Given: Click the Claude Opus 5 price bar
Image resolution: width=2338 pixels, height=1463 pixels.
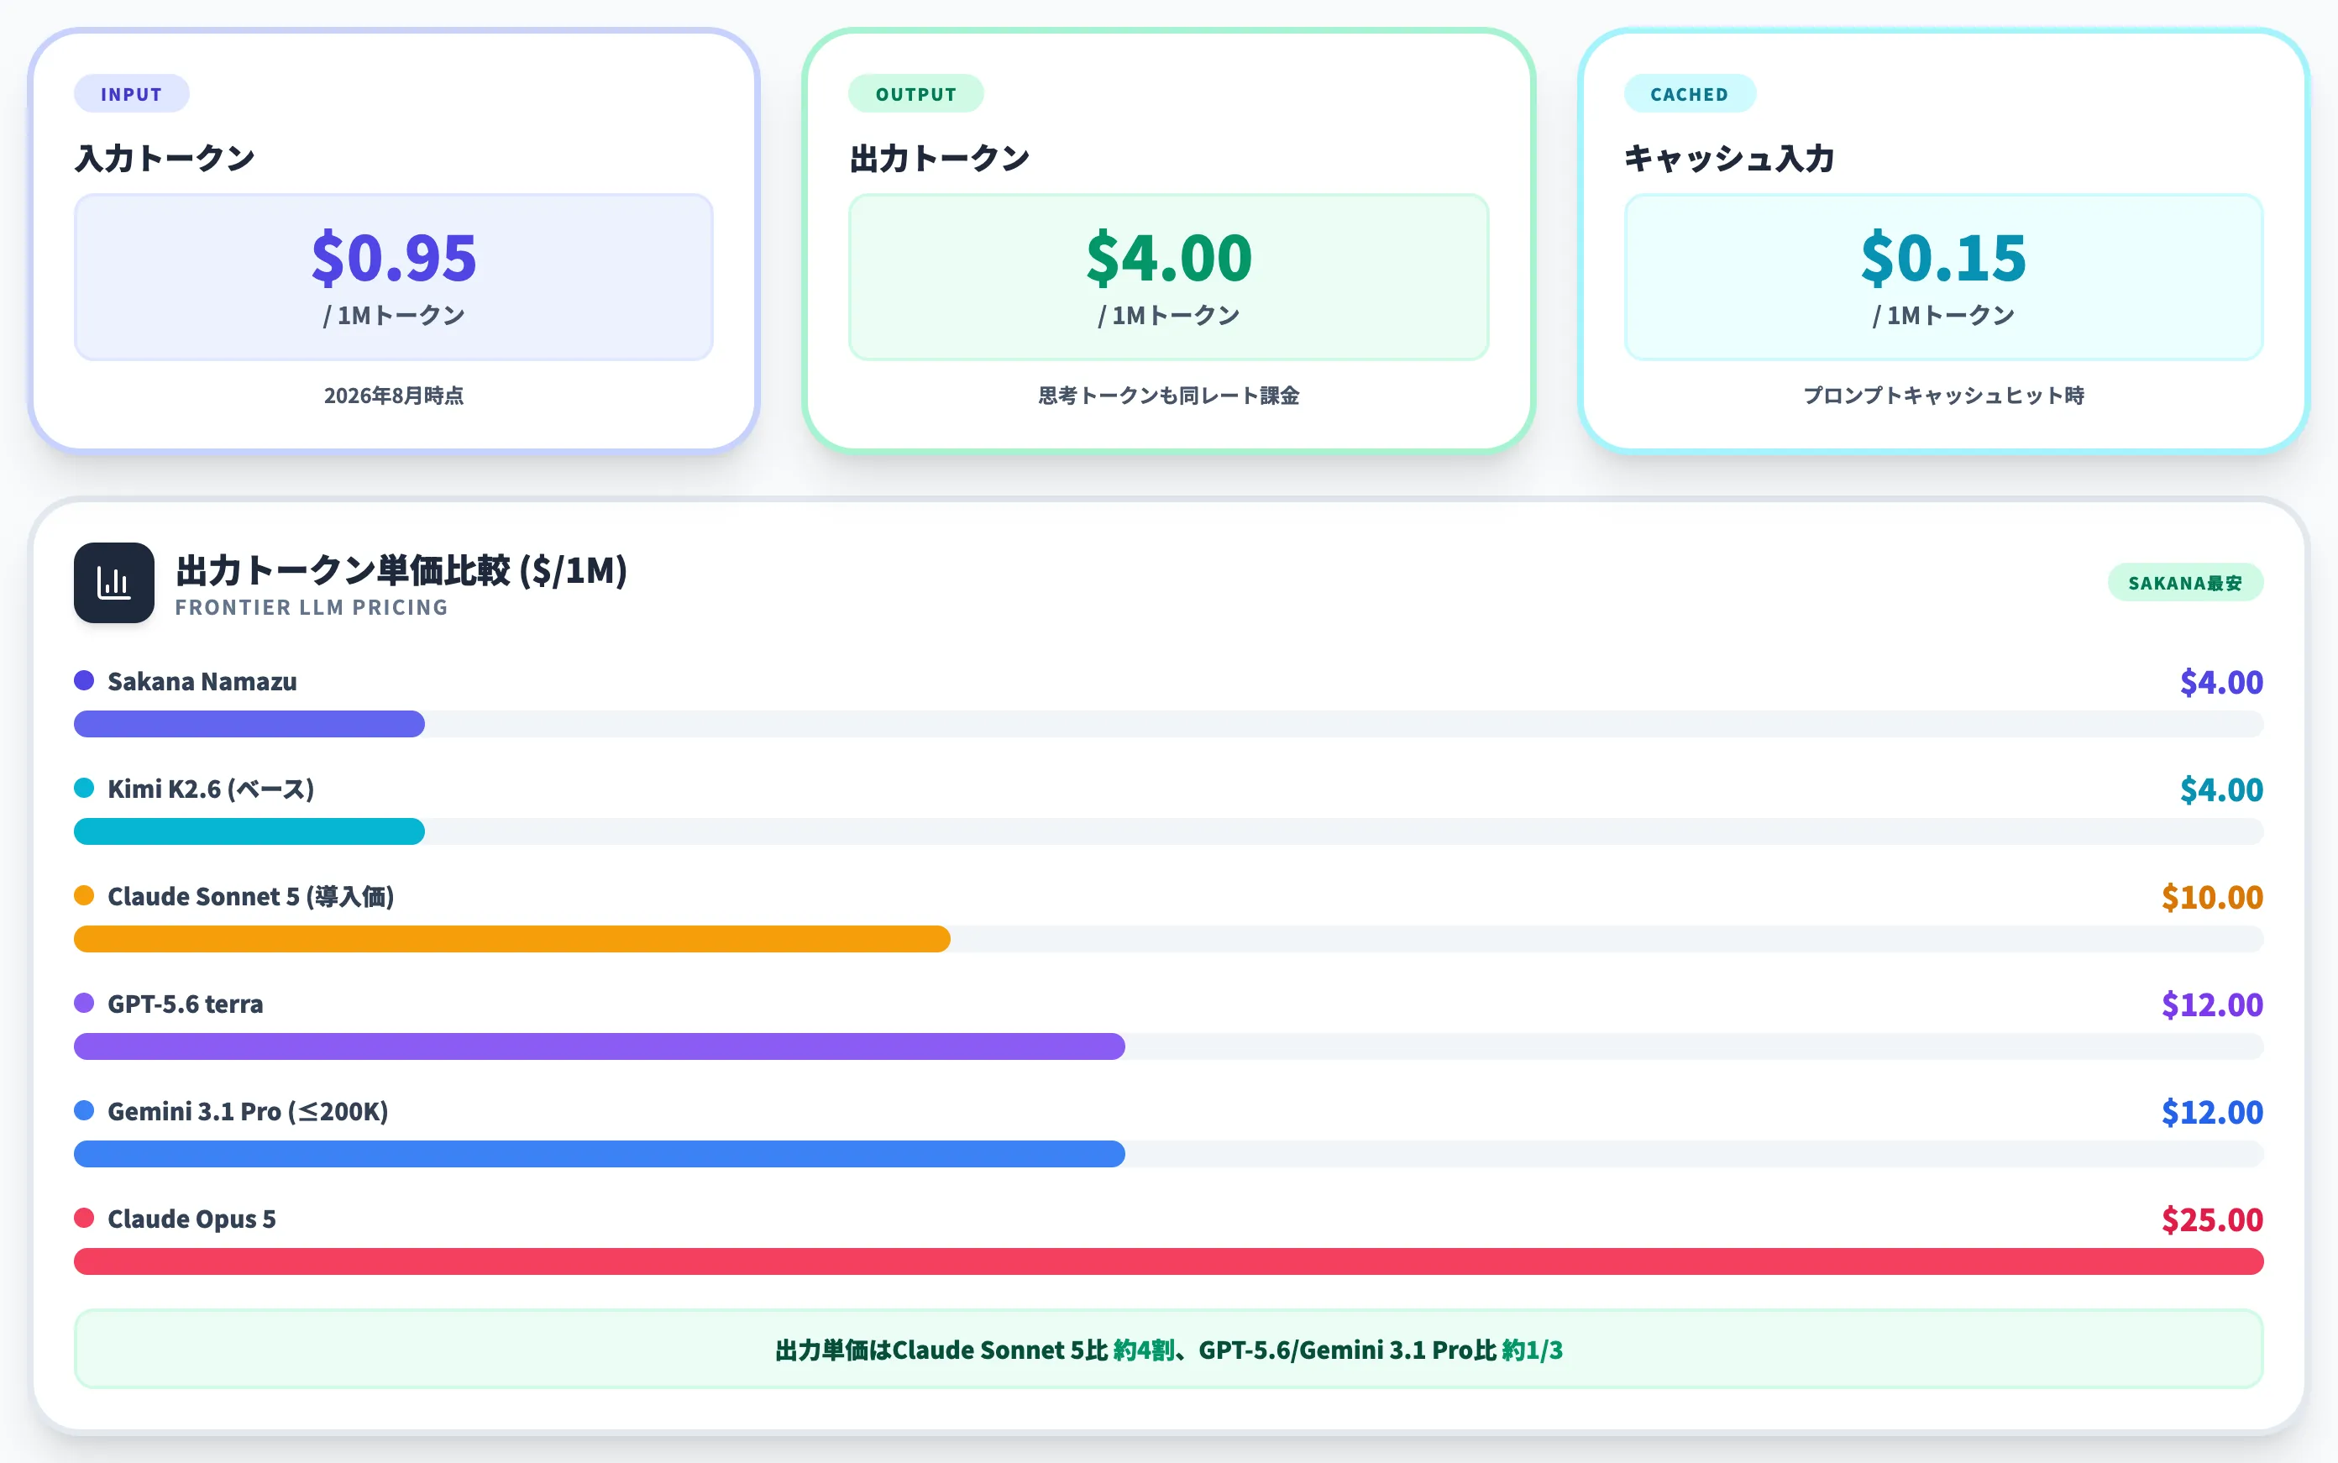Looking at the screenshot, I should (x=1168, y=1261).
